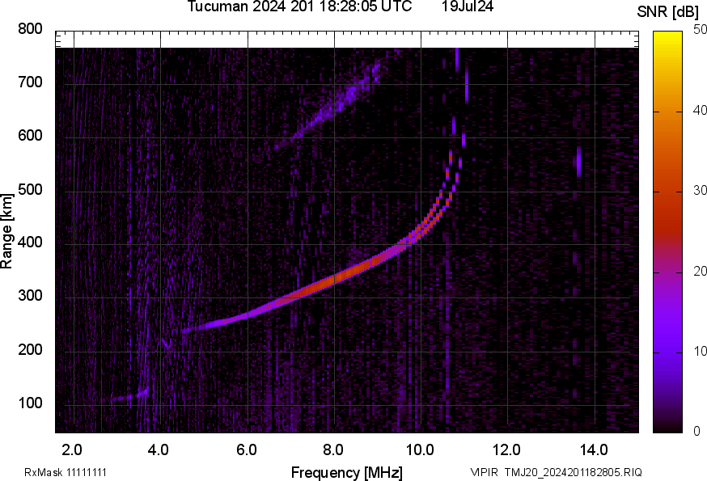Click the date label '19Jul24'
The height and width of the screenshot is (481, 707).
tap(467, 6)
